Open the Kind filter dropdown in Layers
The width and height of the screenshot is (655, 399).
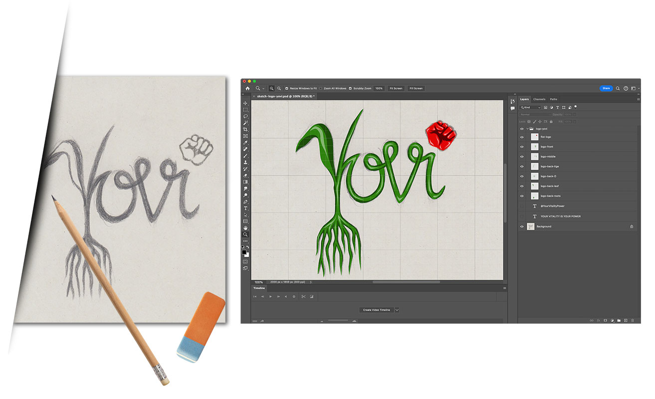(531, 107)
